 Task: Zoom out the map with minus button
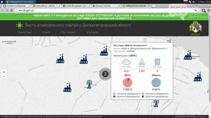[4, 76]
